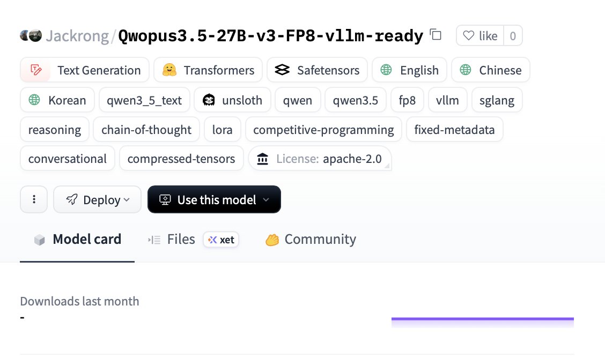Click the xet storage badge

point(221,240)
